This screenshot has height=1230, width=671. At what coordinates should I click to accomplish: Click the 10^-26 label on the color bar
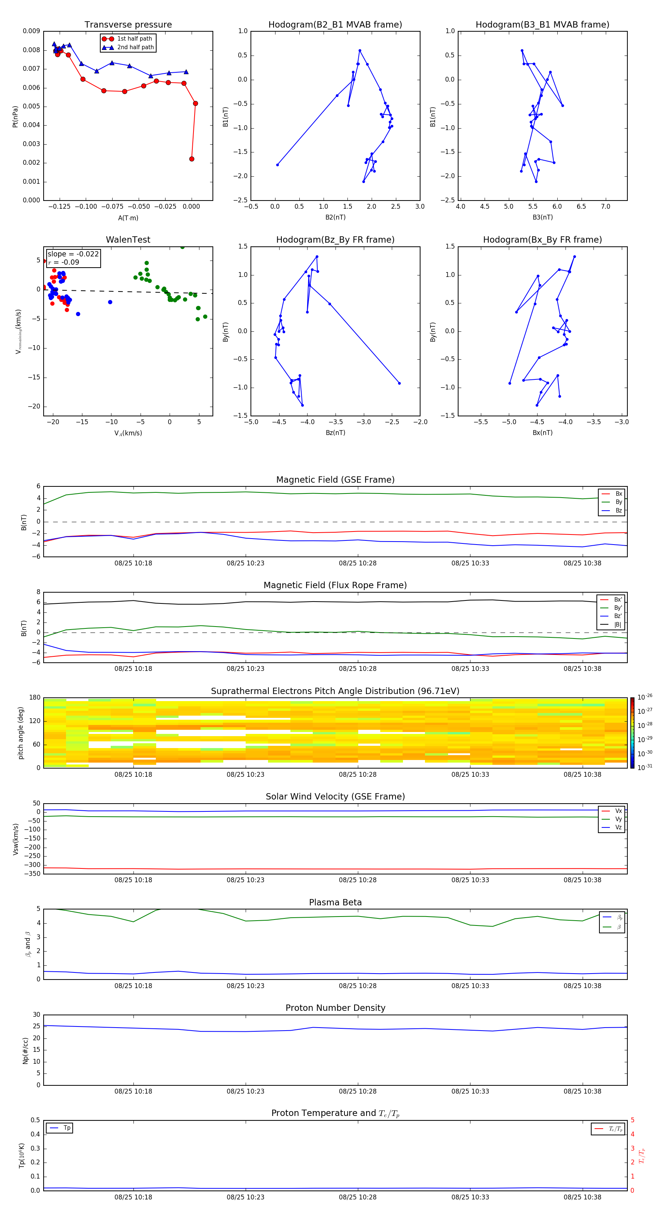point(645,697)
